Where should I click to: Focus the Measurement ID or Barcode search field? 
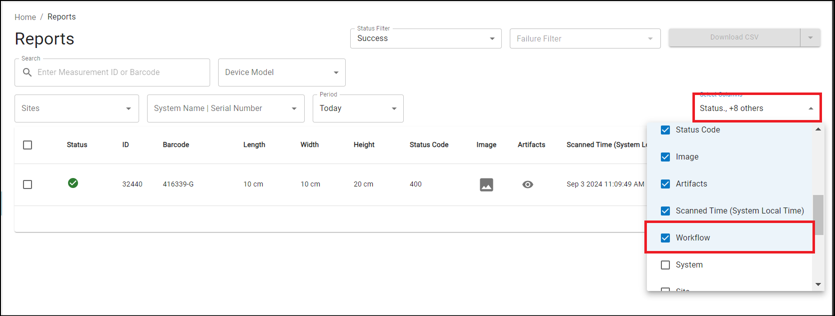coord(120,72)
